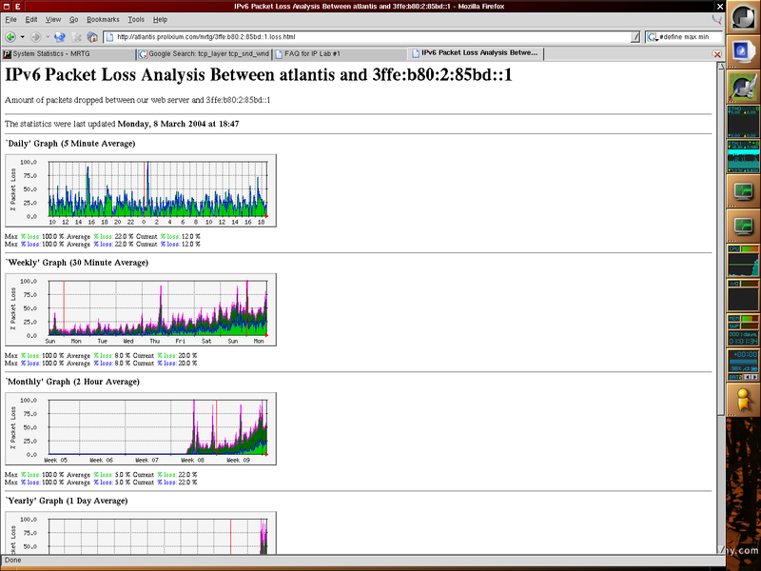The image size is (761, 571).
Task: Open the Help menu
Action: 160,19
